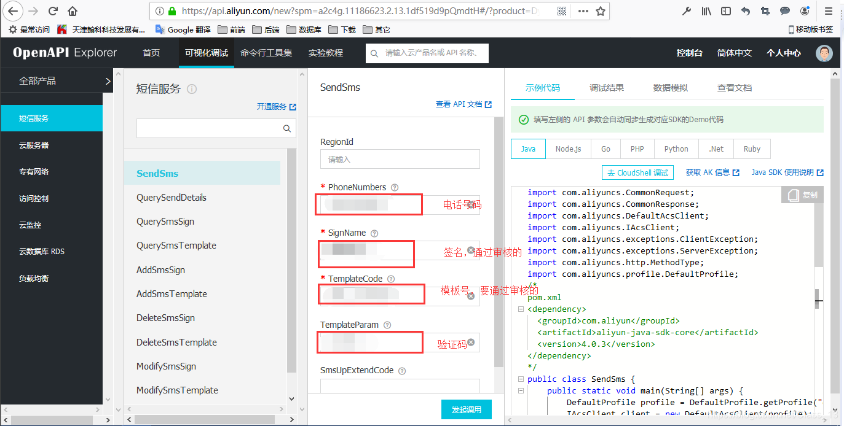Open the page actions three-dot menu

583,11
